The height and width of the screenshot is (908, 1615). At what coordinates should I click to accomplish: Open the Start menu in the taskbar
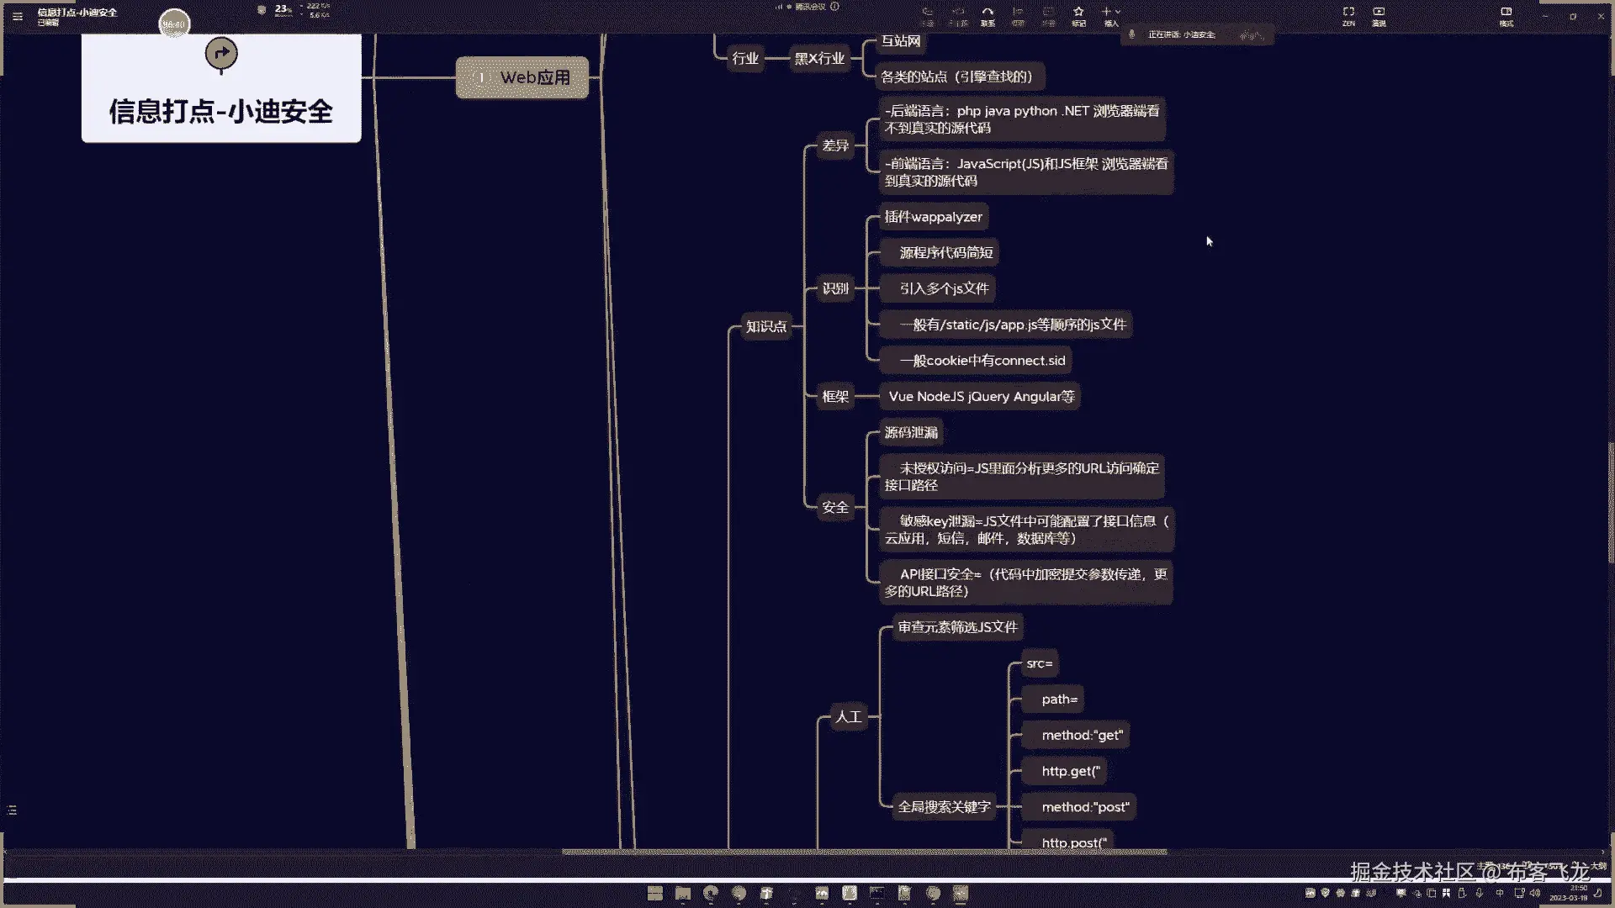point(655,893)
